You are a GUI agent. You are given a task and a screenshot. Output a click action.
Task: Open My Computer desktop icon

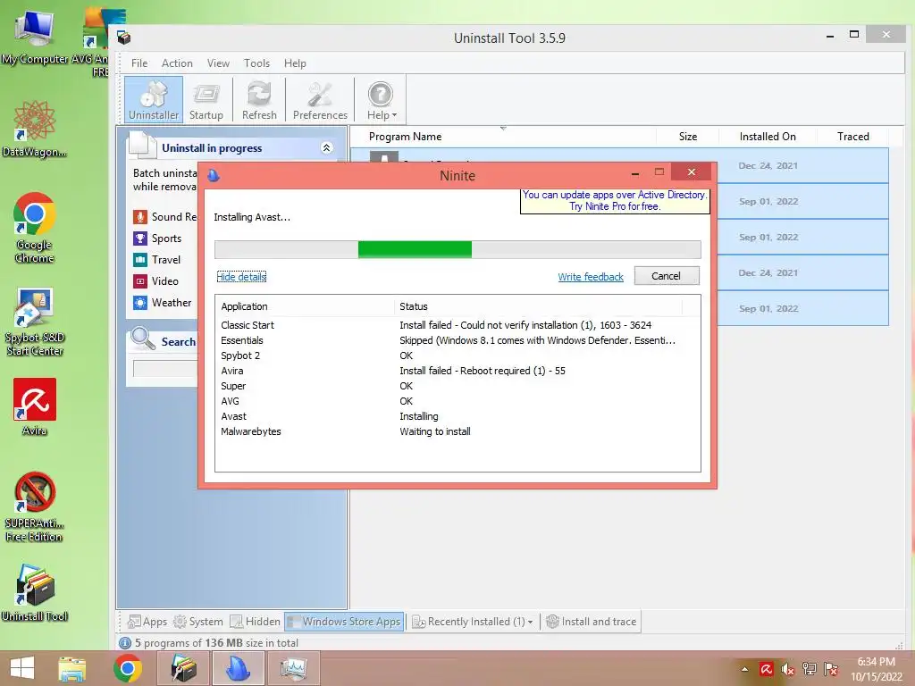(x=35, y=38)
